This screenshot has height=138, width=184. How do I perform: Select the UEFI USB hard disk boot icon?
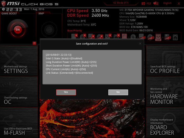pos(91,36)
